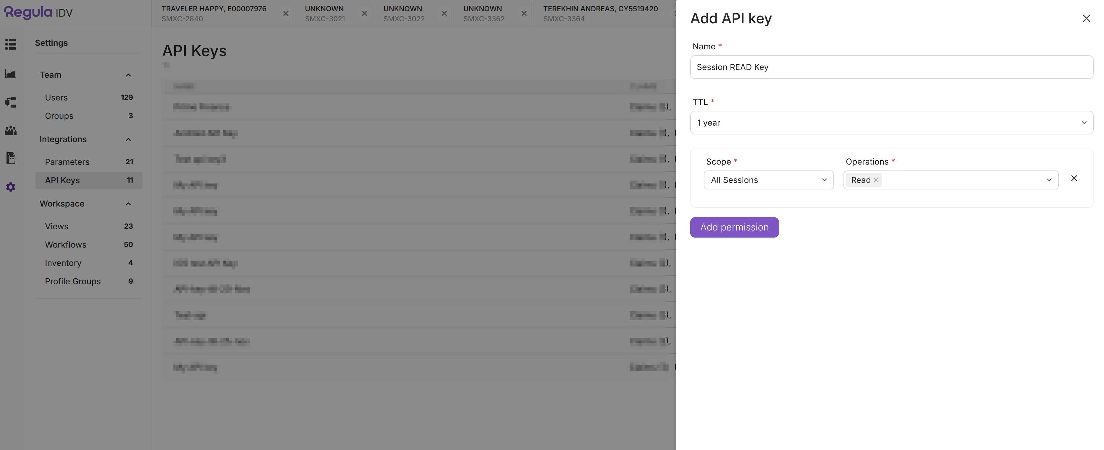The height and width of the screenshot is (450, 1104).
Task: Select the analytics chart icon
Action: (10, 74)
